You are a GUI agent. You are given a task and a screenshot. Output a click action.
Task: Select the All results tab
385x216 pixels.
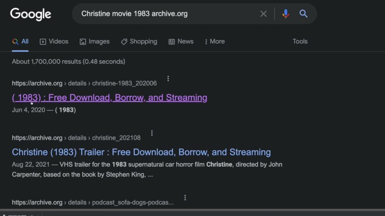click(x=20, y=41)
